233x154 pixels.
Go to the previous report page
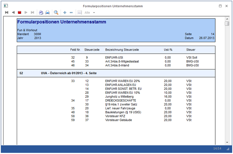click(x=13, y=12)
